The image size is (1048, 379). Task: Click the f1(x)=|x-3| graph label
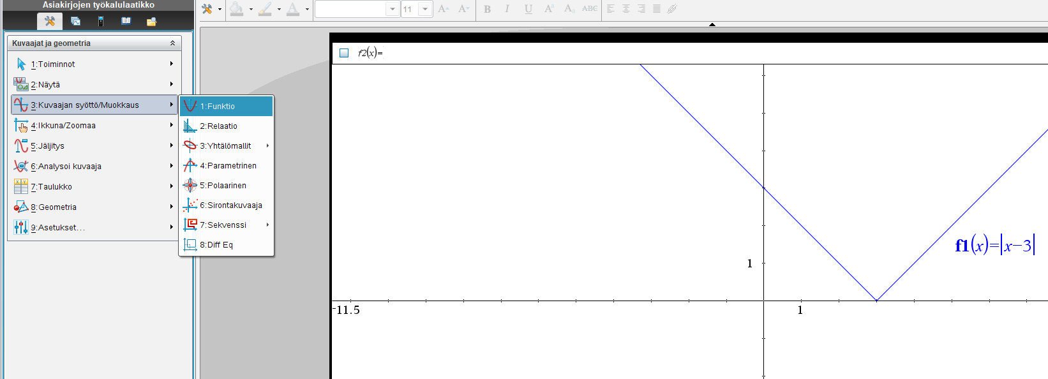994,246
